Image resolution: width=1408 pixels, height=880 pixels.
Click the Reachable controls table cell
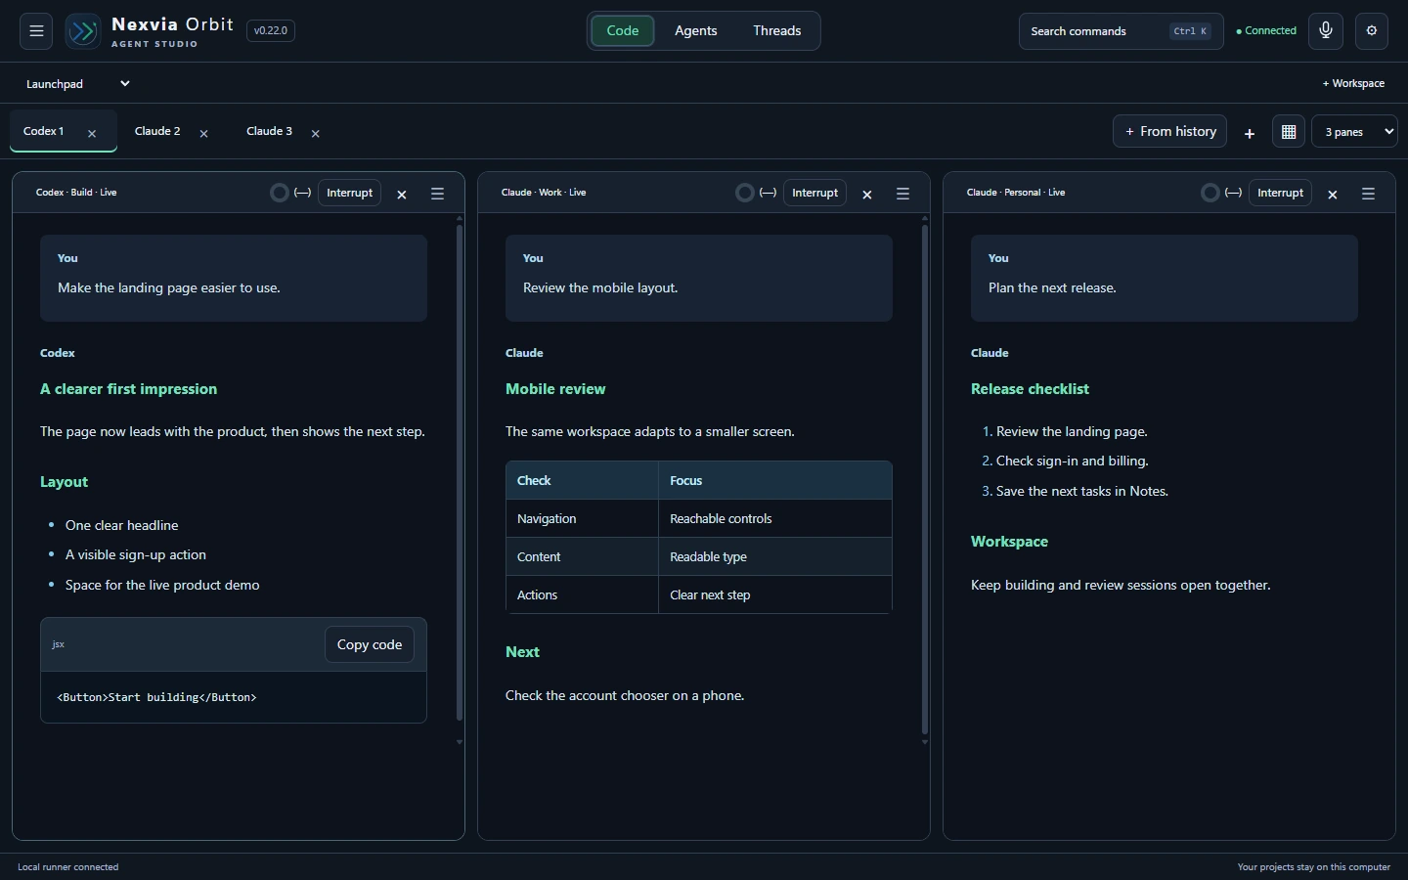pos(775,519)
